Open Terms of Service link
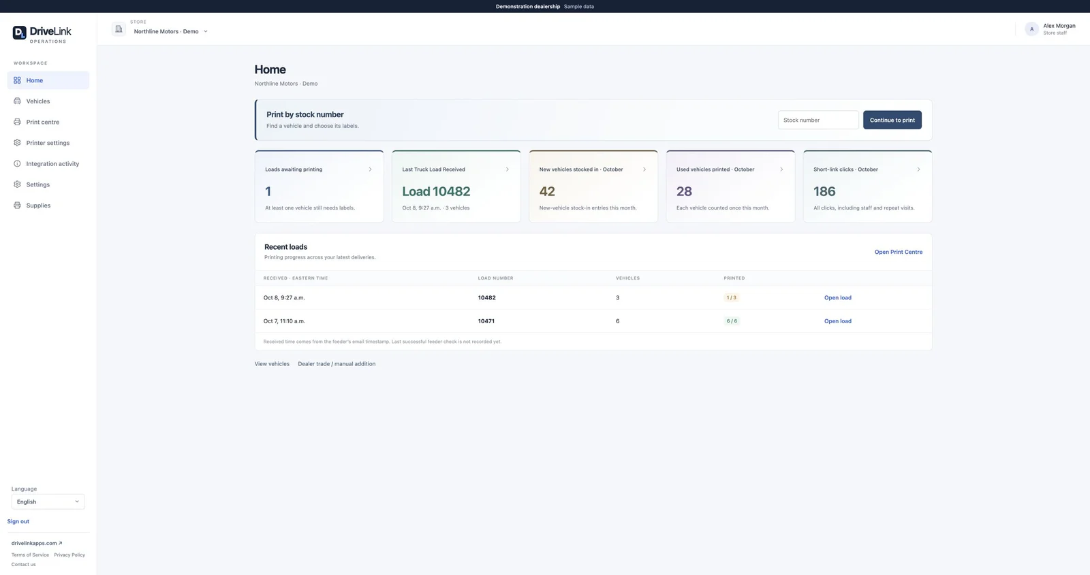Viewport: 1090px width, 575px height. 30,555
